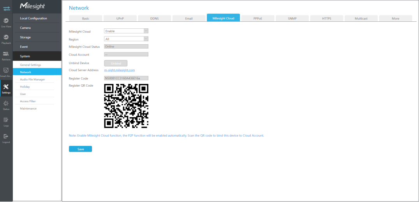Viewport: 419px width, 202px height.
Task: Collapse the System menu section
Action: pyautogui.click(x=37, y=56)
